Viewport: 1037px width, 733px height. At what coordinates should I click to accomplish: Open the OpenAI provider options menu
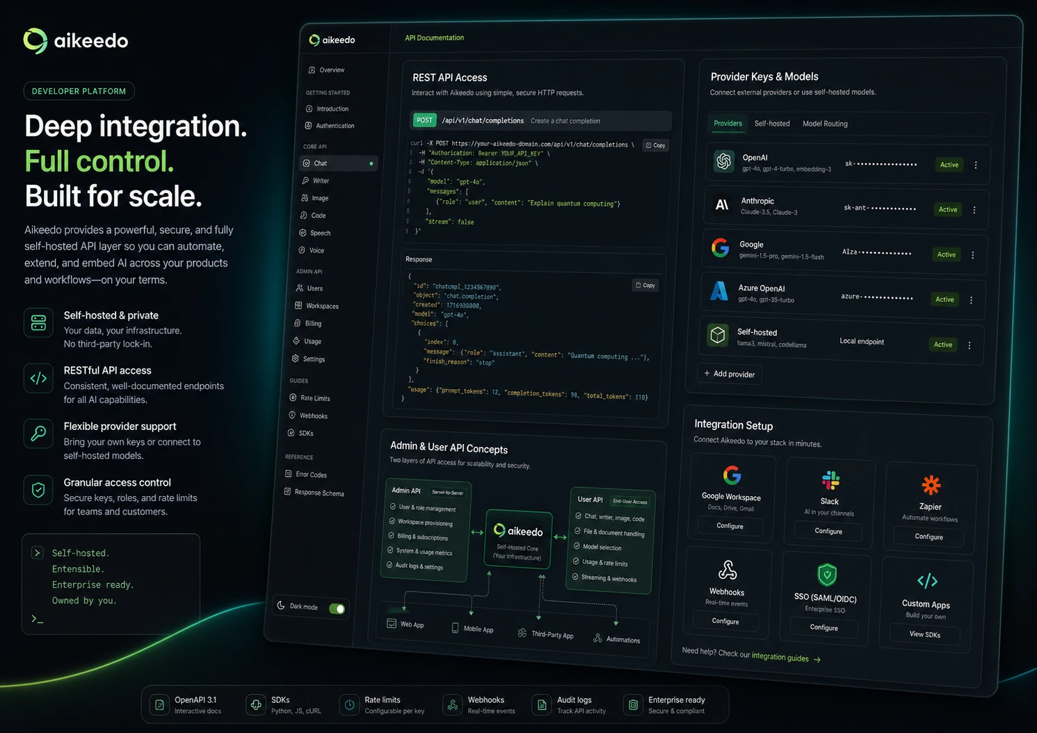coord(976,165)
